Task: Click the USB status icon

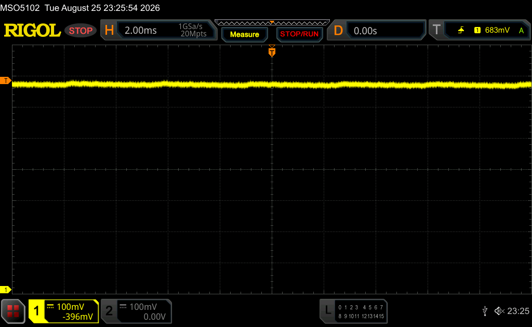Action: (x=485, y=311)
